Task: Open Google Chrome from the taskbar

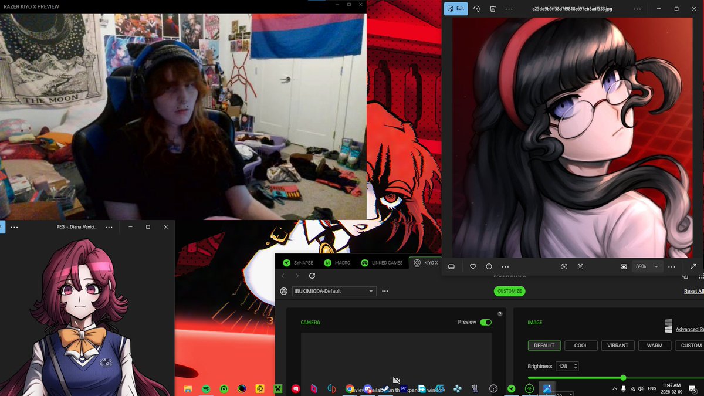Action: 350,388
